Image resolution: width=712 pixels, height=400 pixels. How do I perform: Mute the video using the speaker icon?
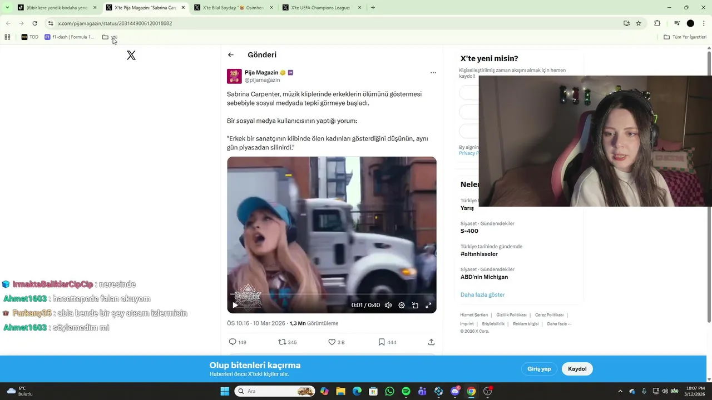[x=388, y=305]
